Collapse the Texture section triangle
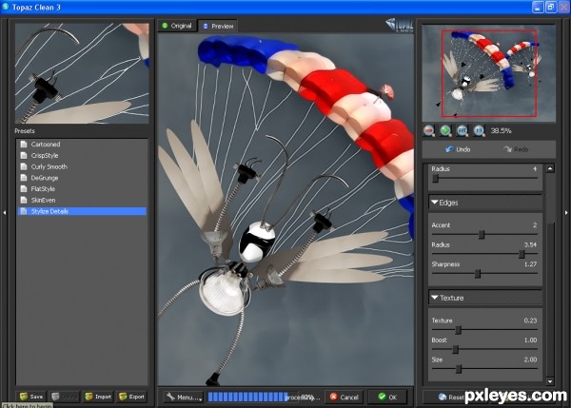Screen dimensions: 571x408 click(x=435, y=298)
